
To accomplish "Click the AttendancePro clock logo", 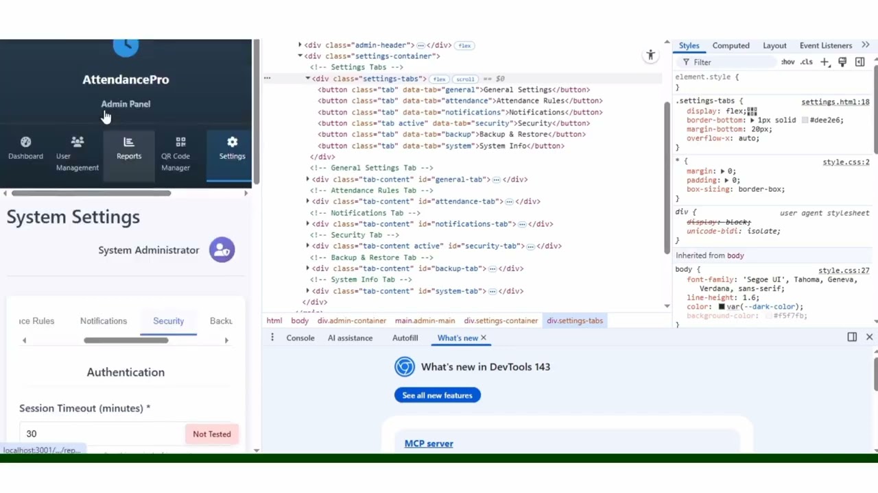I will click(x=126, y=47).
